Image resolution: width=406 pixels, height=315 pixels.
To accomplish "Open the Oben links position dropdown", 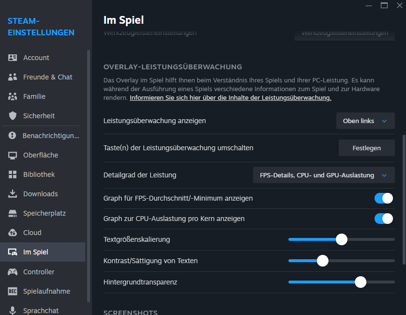I will coord(365,121).
